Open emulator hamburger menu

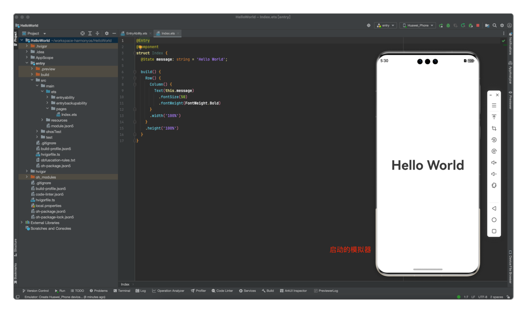tap(494, 106)
